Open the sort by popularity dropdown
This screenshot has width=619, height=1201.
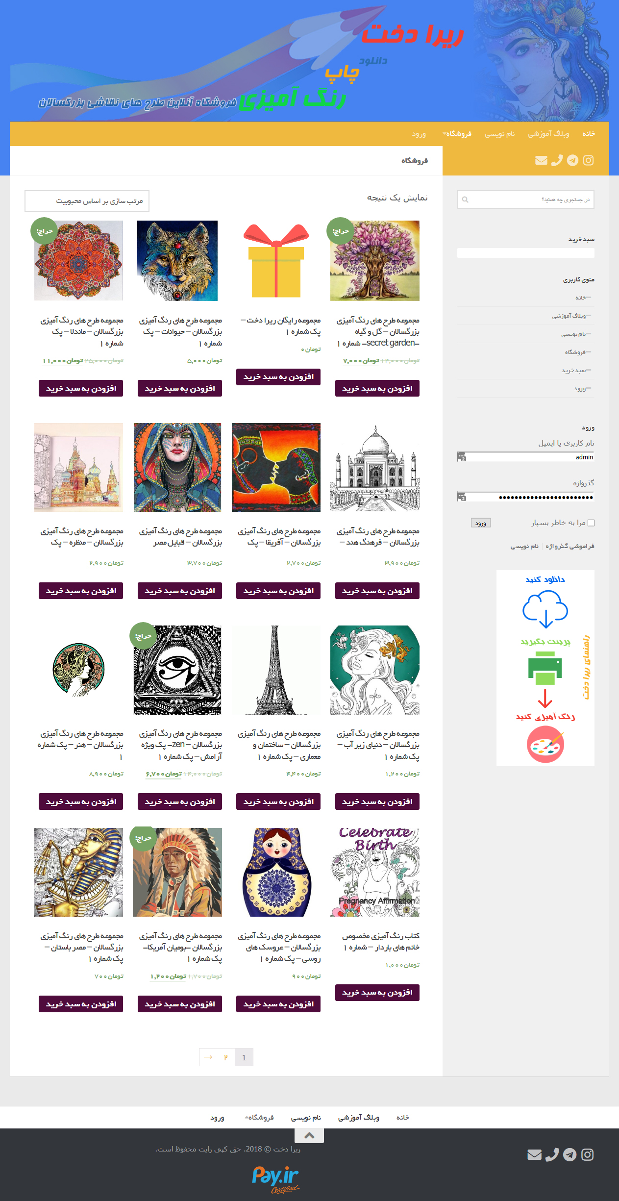(87, 201)
